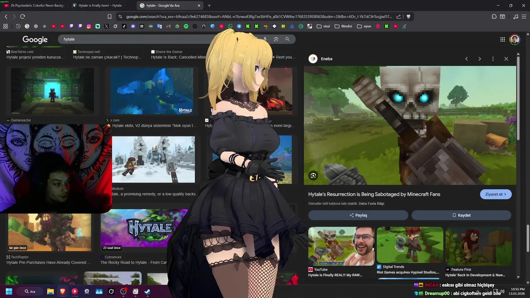Image resolution: width=530 pixels, height=298 pixels.
Task: Show previous image in preview panel
Action: [x=466, y=59]
